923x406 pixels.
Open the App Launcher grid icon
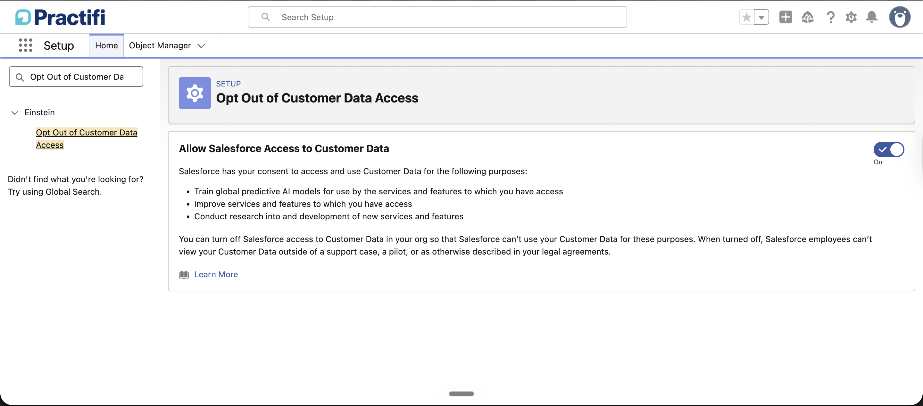pos(25,45)
